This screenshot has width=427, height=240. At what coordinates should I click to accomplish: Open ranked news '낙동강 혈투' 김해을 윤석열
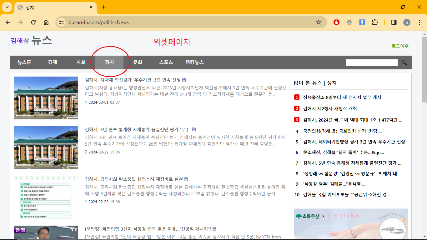[334, 184]
